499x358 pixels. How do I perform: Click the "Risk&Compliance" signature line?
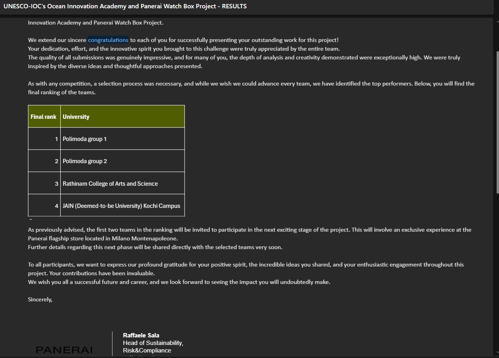coord(147,350)
